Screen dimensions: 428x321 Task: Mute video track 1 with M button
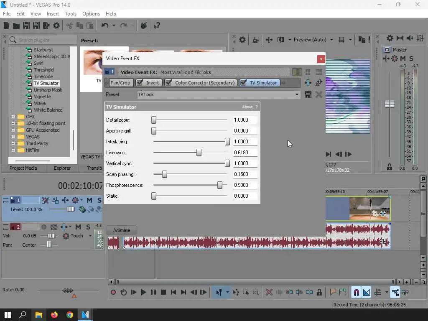pyautogui.click(x=89, y=200)
